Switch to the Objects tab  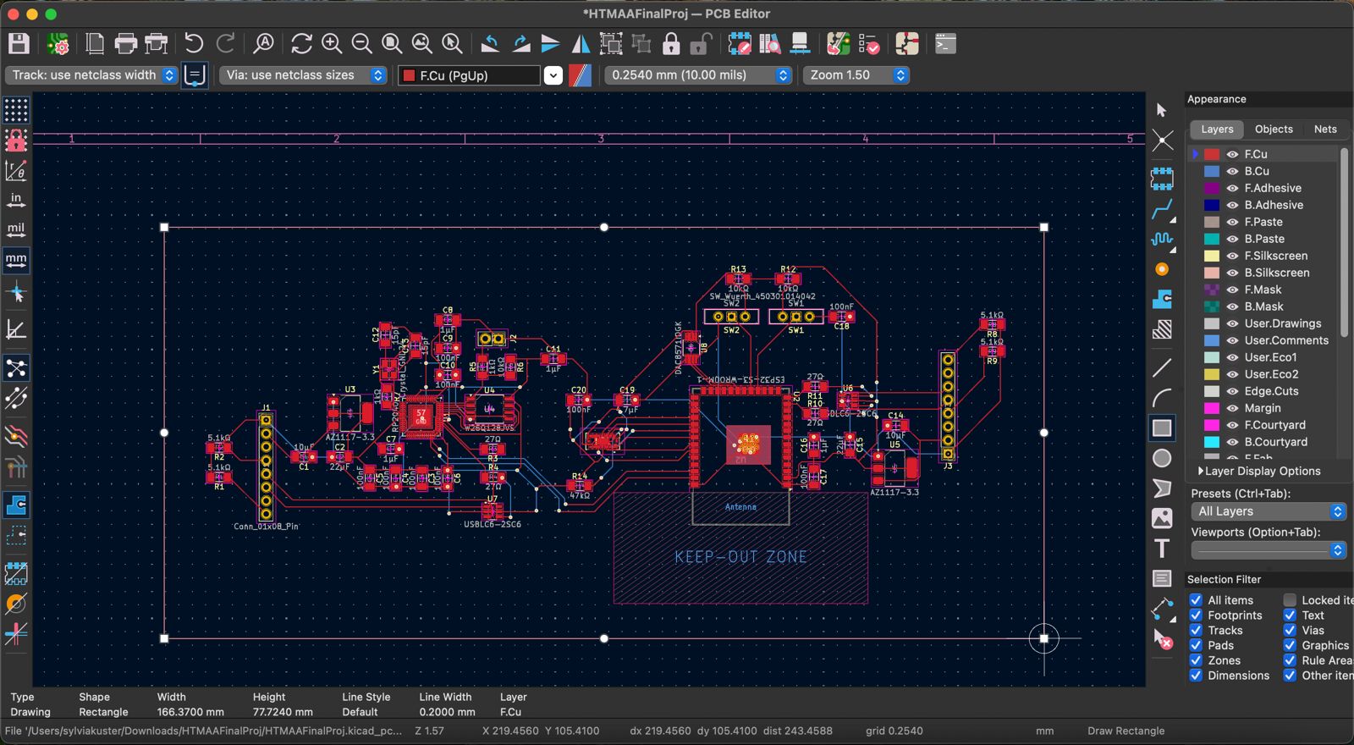click(x=1274, y=130)
